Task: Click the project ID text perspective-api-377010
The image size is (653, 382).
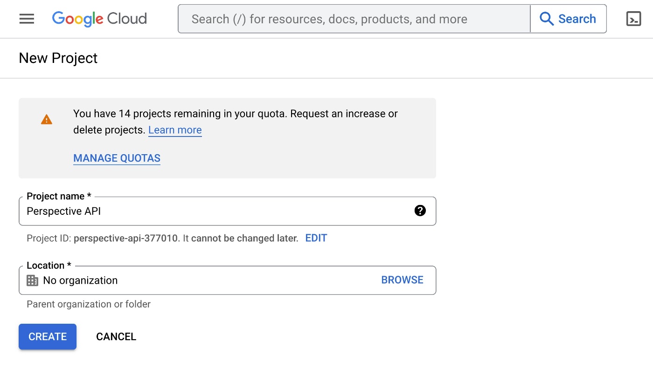Action: coord(125,239)
